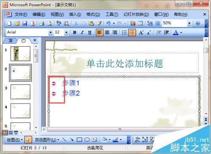The image size is (211, 154).
Task: Toggle Bold formatting
Action: 75,32
